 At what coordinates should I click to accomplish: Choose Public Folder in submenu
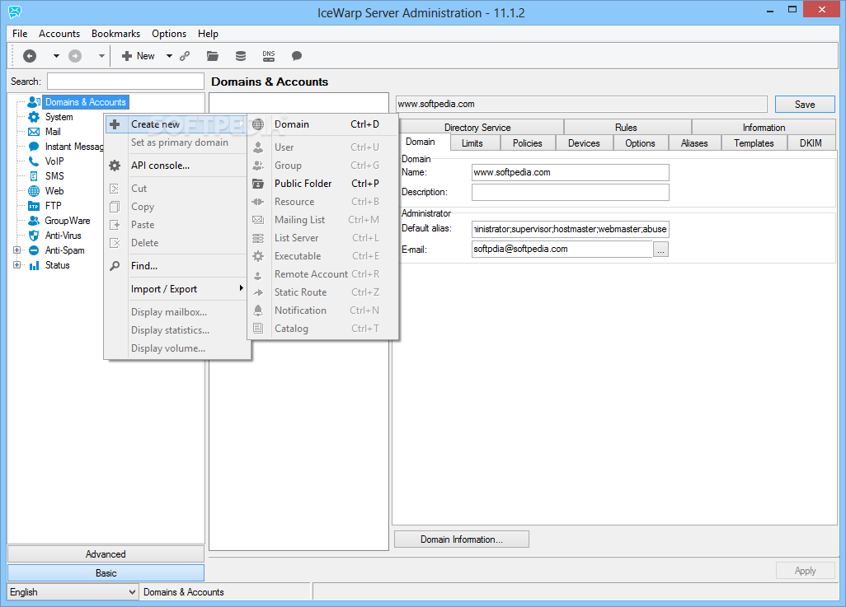322,184
